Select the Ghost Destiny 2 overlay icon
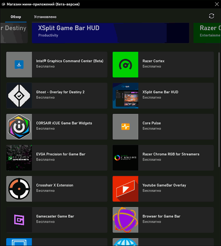The image size is (221, 246). (x=19, y=96)
